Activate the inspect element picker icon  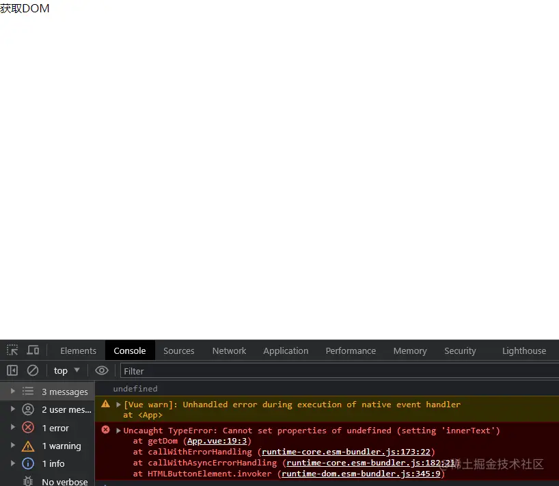click(x=12, y=350)
